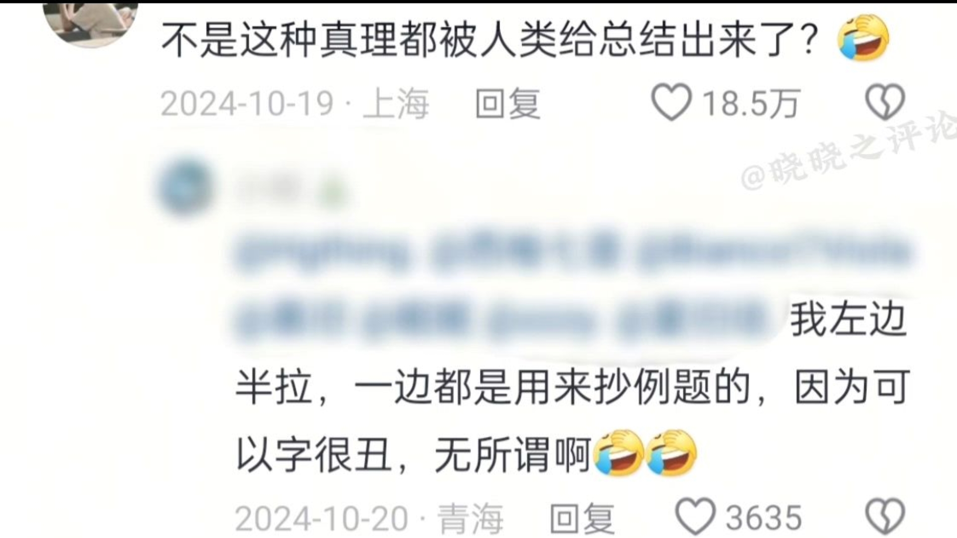
Task: Like the top comment with 18.5万 likes
Action: [671, 102]
